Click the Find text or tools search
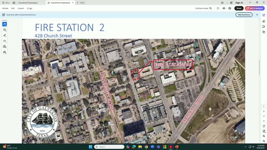 [202, 8]
